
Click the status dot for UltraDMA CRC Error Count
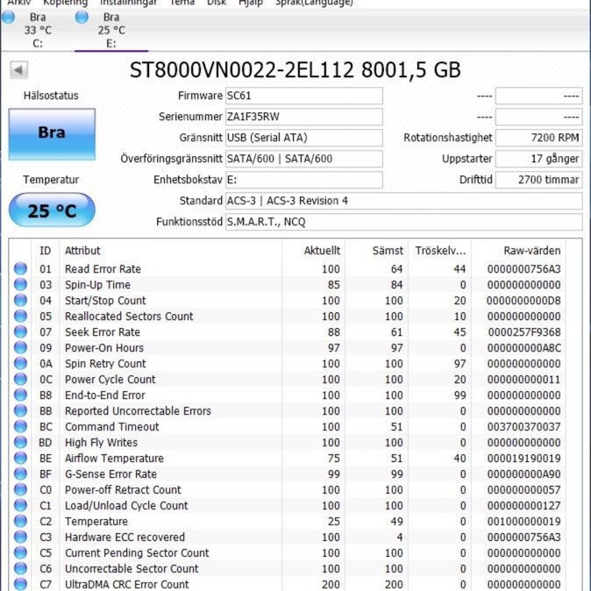(21, 585)
